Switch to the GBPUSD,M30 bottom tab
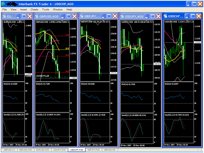The image size is (204, 153). point(25,150)
